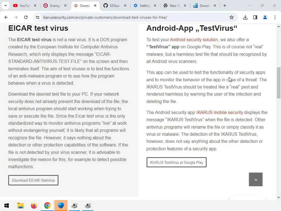Open the Windows Start menu
The height and width of the screenshot is (211, 281).
(x=7, y=206)
